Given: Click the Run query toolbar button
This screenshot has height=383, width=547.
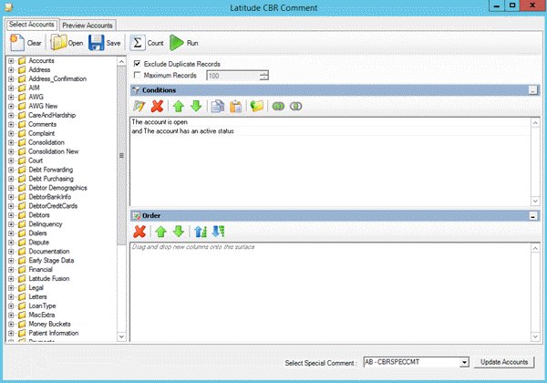Looking at the screenshot, I should click(184, 43).
